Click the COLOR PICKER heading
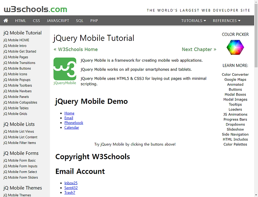Viewport: 258px width, 197px height. (x=235, y=34)
